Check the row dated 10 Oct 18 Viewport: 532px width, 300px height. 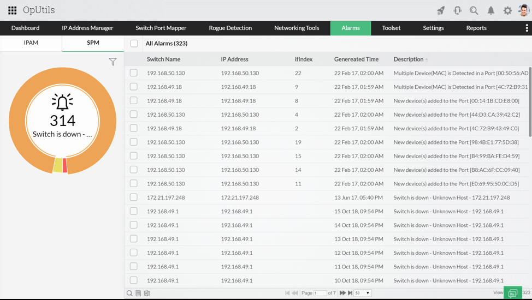134,280
